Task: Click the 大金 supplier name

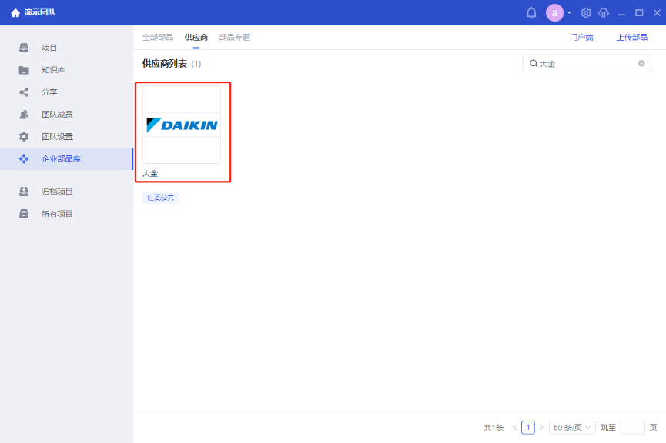Action: click(150, 173)
